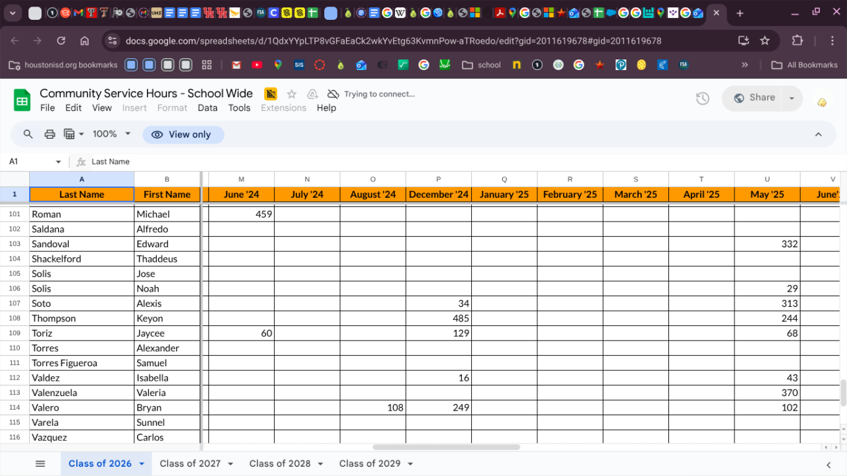Open the SIS bookmark
Viewport: 847px width, 476px height.
(x=299, y=65)
